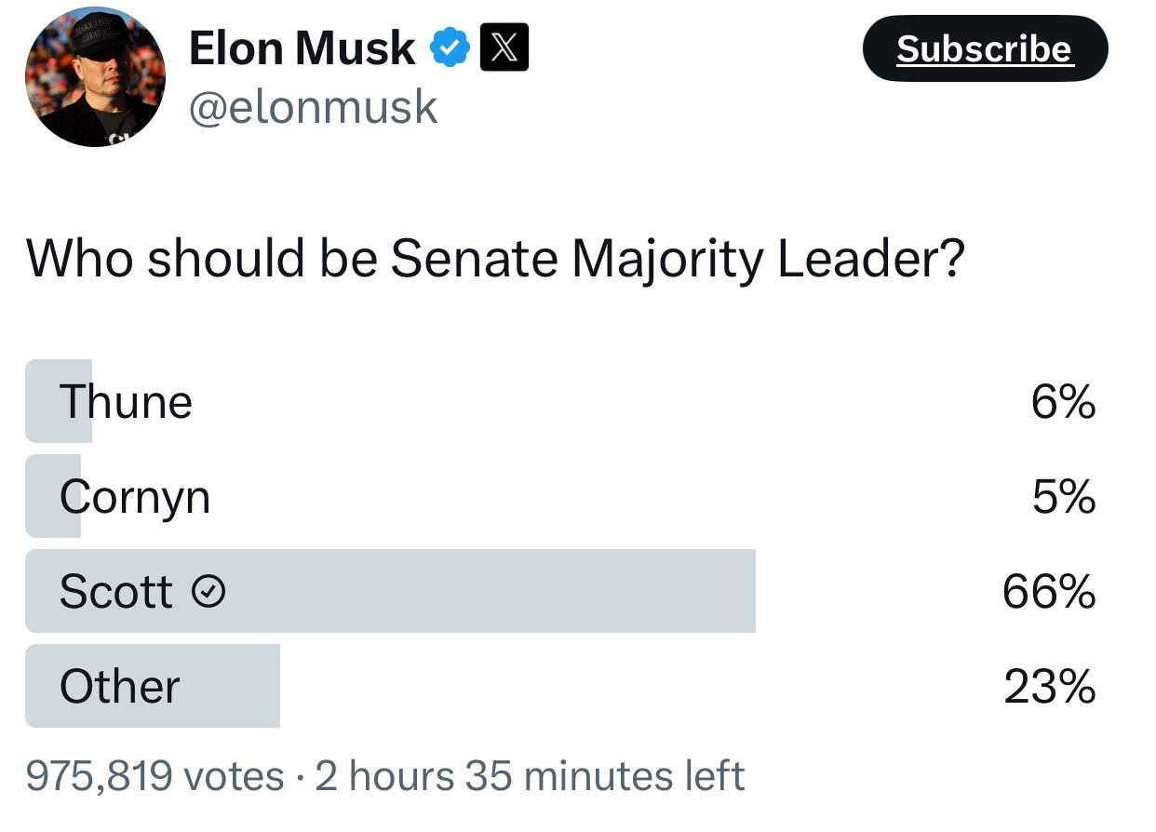
Task: Click the black X affiliation badge
Action: point(504,48)
